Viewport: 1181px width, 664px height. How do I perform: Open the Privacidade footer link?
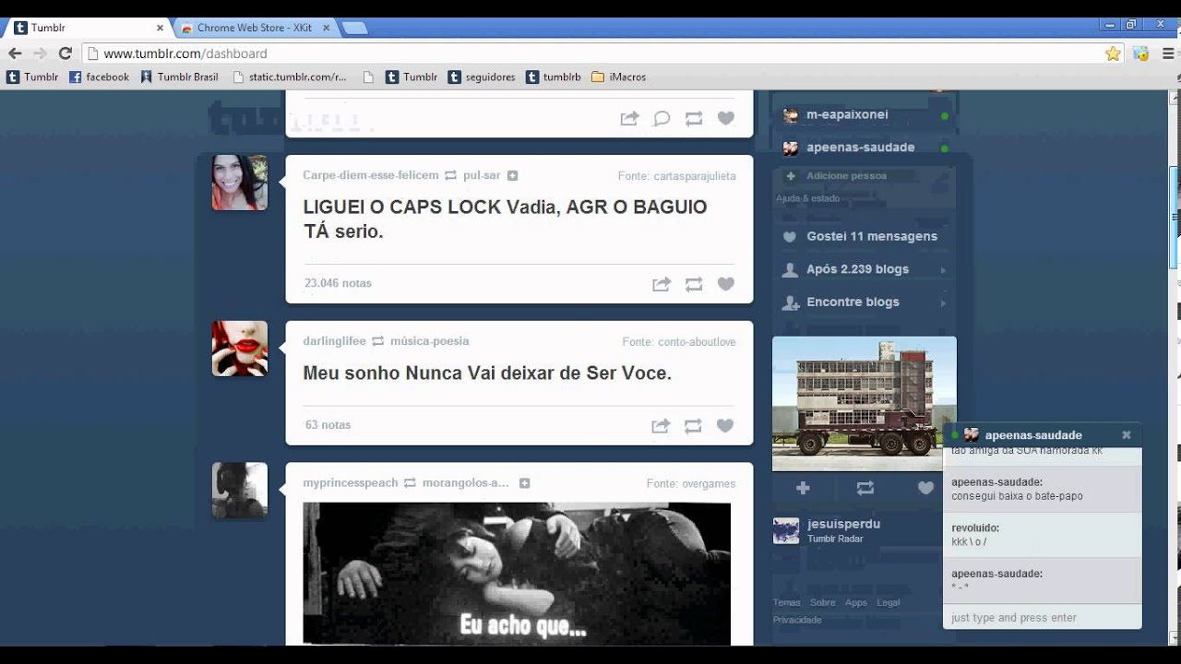pyautogui.click(x=797, y=620)
